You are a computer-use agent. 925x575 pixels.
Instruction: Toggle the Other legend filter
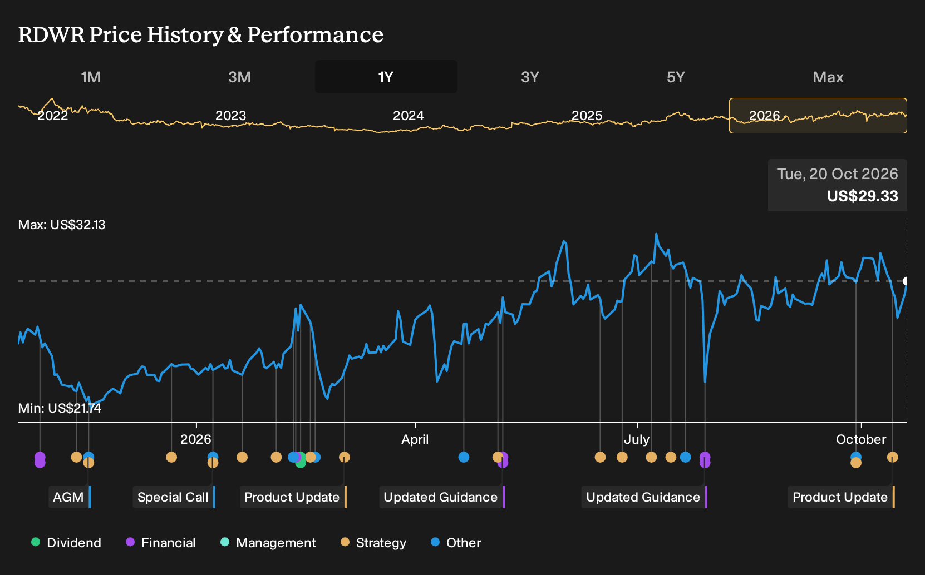tap(456, 543)
